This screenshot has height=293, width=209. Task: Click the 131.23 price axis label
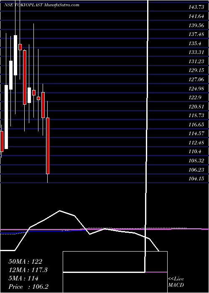(196, 62)
